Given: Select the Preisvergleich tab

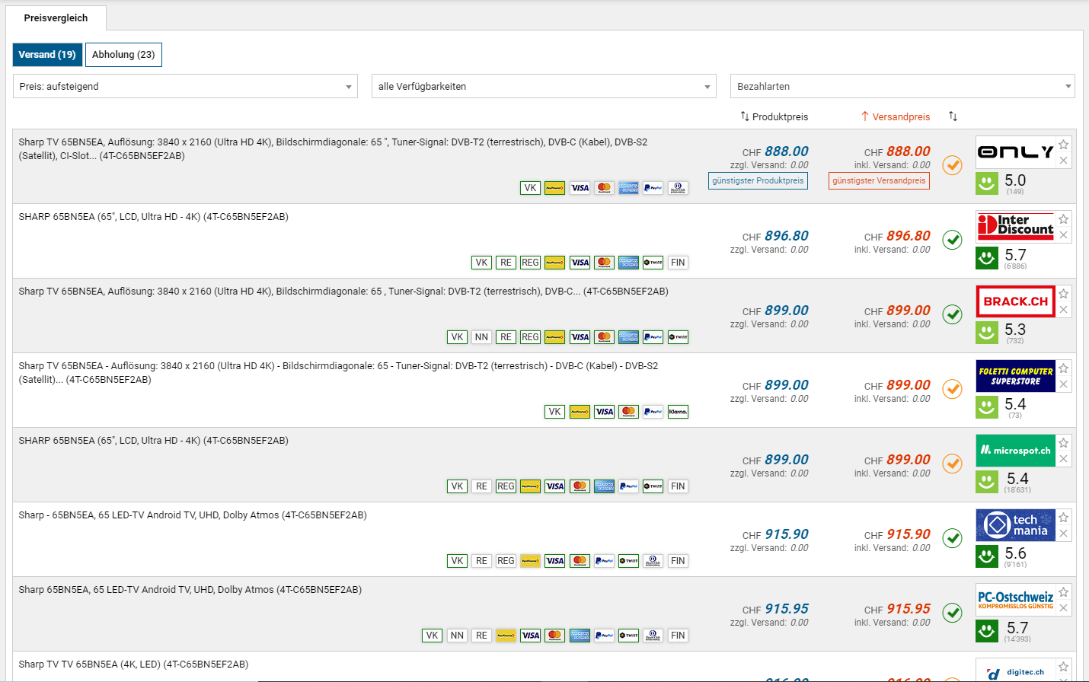Looking at the screenshot, I should (56, 18).
